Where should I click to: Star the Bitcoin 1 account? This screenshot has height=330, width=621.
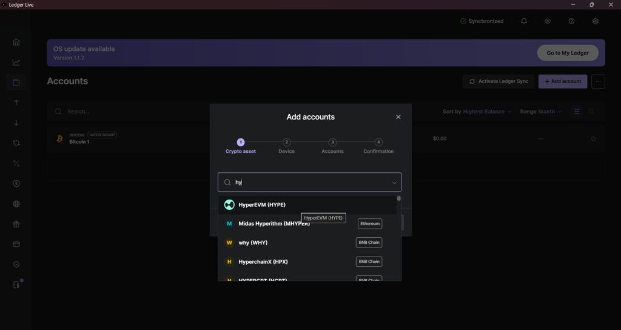pyautogui.click(x=593, y=139)
